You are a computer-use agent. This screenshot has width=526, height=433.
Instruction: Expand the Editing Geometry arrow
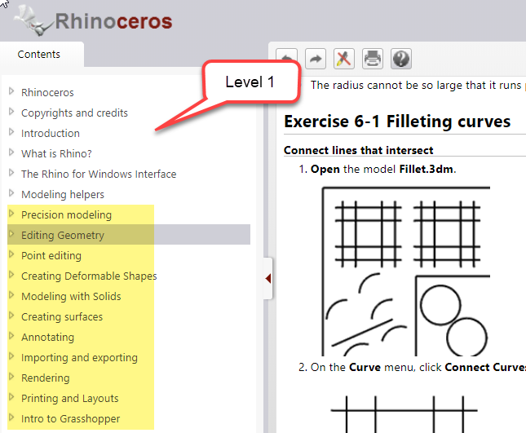(x=11, y=234)
